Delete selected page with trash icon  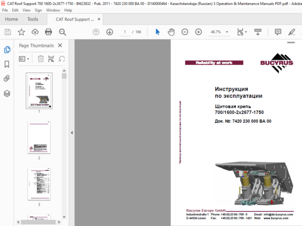[41, 59]
